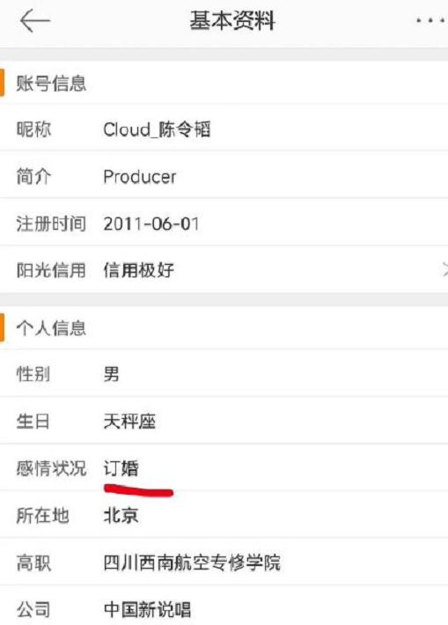Tap the 个人信息 section header
The image size is (448, 625).
tap(224, 327)
